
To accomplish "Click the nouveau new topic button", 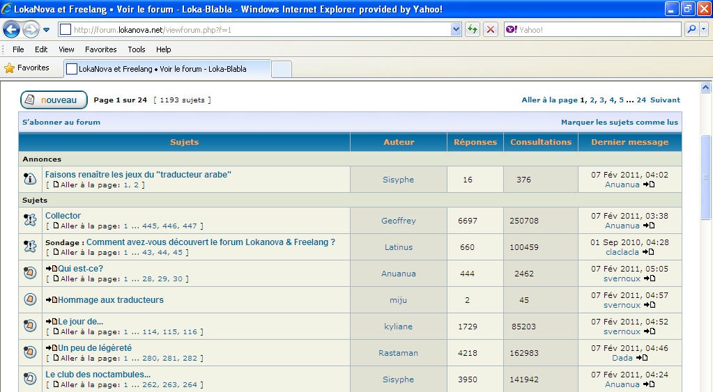I will pyautogui.click(x=53, y=100).
